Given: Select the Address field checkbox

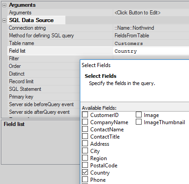Looking at the screenshot, I should point(85,144).
